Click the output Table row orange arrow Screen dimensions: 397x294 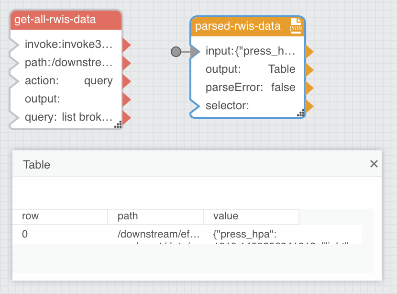pyautogui.click(x=309, y=70)
